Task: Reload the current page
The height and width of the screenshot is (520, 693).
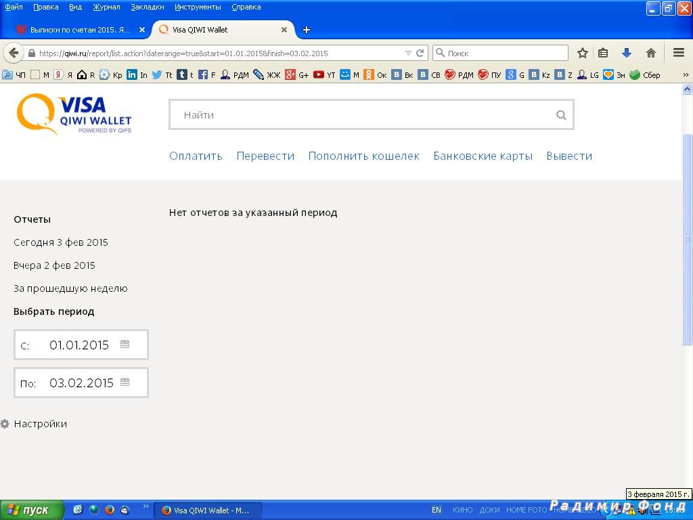Action: click(420, 53)
